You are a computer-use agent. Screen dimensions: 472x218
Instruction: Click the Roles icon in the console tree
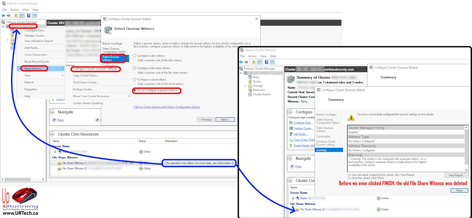(250, 77)
